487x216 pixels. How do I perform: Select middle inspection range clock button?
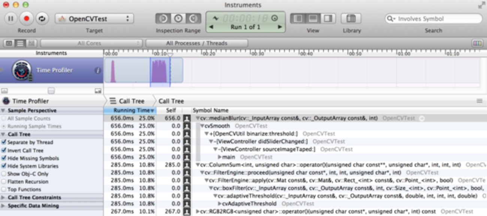click(x=178, y=18)
